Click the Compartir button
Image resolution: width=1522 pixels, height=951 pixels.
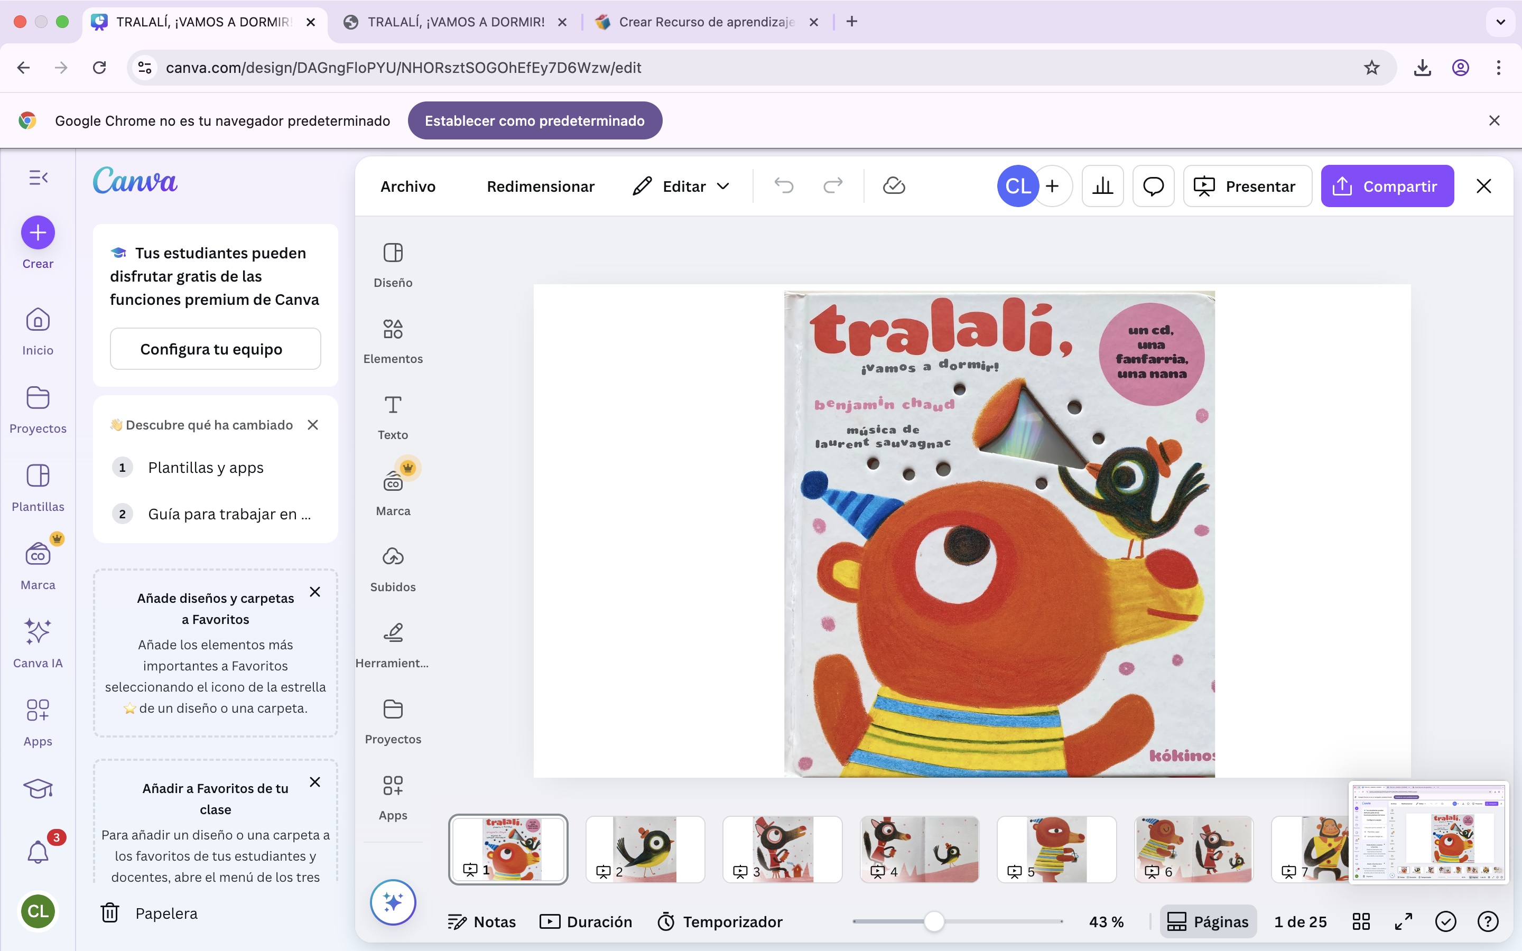(x=1387, y=186)
